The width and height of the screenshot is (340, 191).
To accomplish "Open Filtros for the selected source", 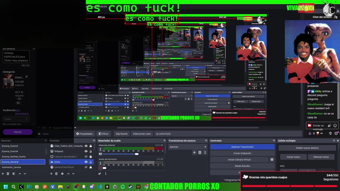I will point(103,134).
